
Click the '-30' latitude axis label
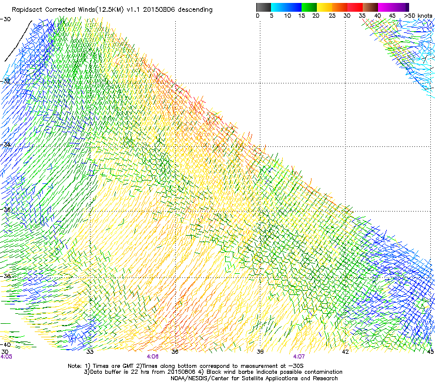5,19
